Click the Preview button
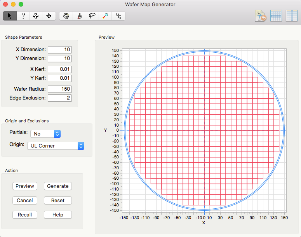This screenshot has height=237, width=301. coord(25,186)
